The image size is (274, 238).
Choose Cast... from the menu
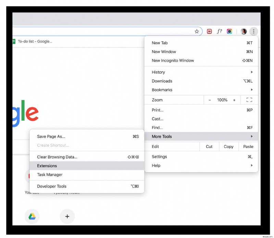pos(201,119)
